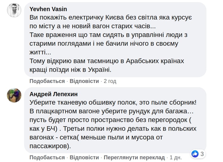Click the line starting 'Ви покажіть електричку'

click(x=111, y=18)
